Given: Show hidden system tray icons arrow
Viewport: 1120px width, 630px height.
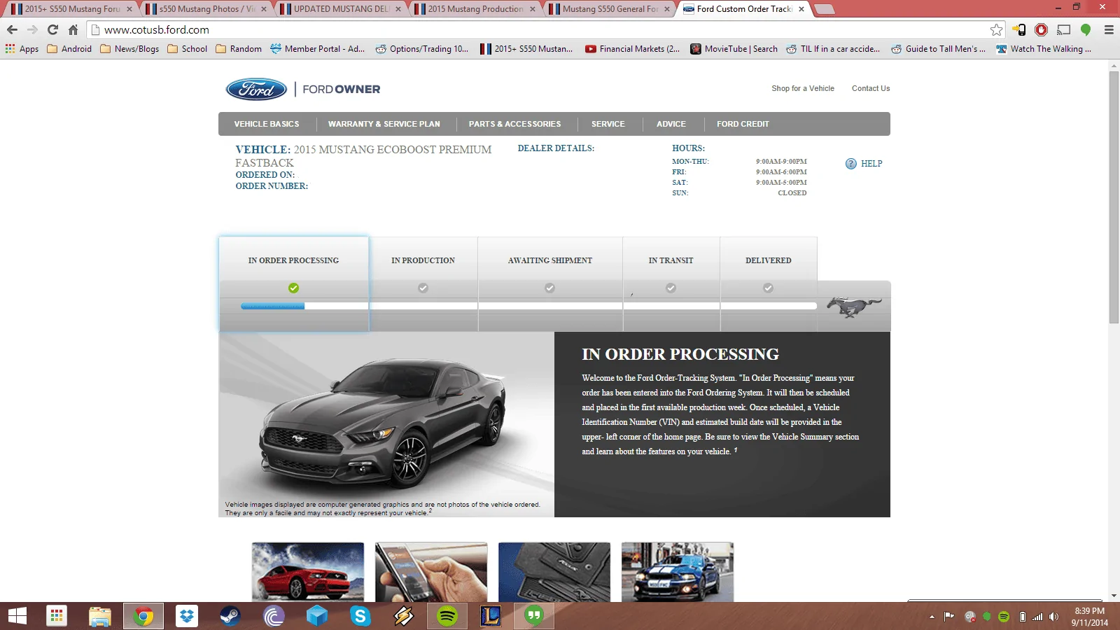Looking at the screenshot, I should pyautogui.click(x=932, y=617).
